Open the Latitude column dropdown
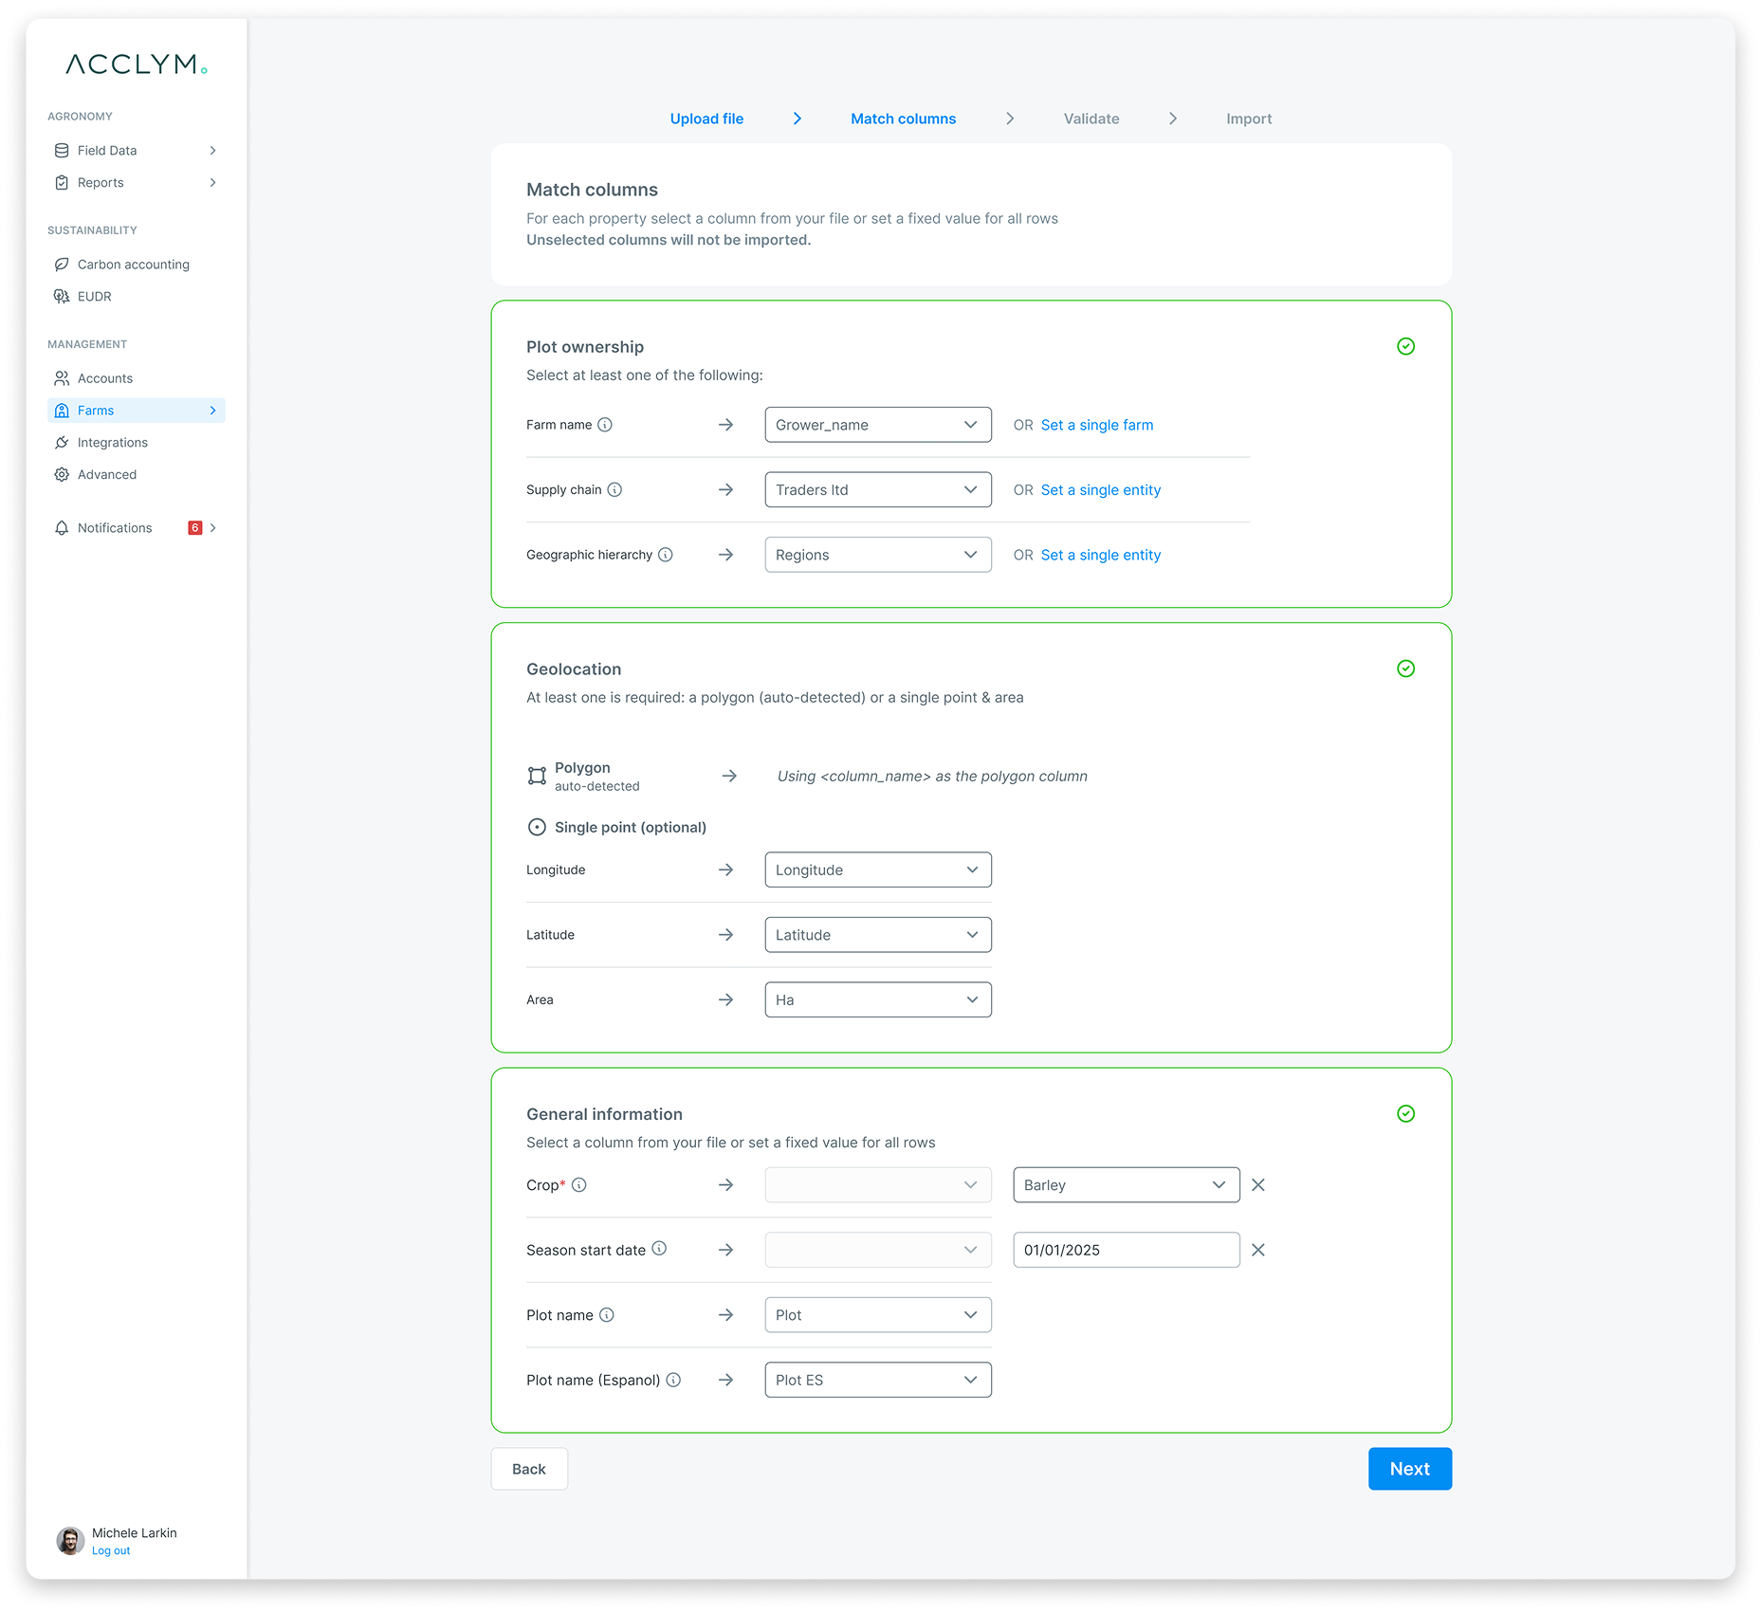This screenshot has height=1611, width=1760. [x=878, y=935]
